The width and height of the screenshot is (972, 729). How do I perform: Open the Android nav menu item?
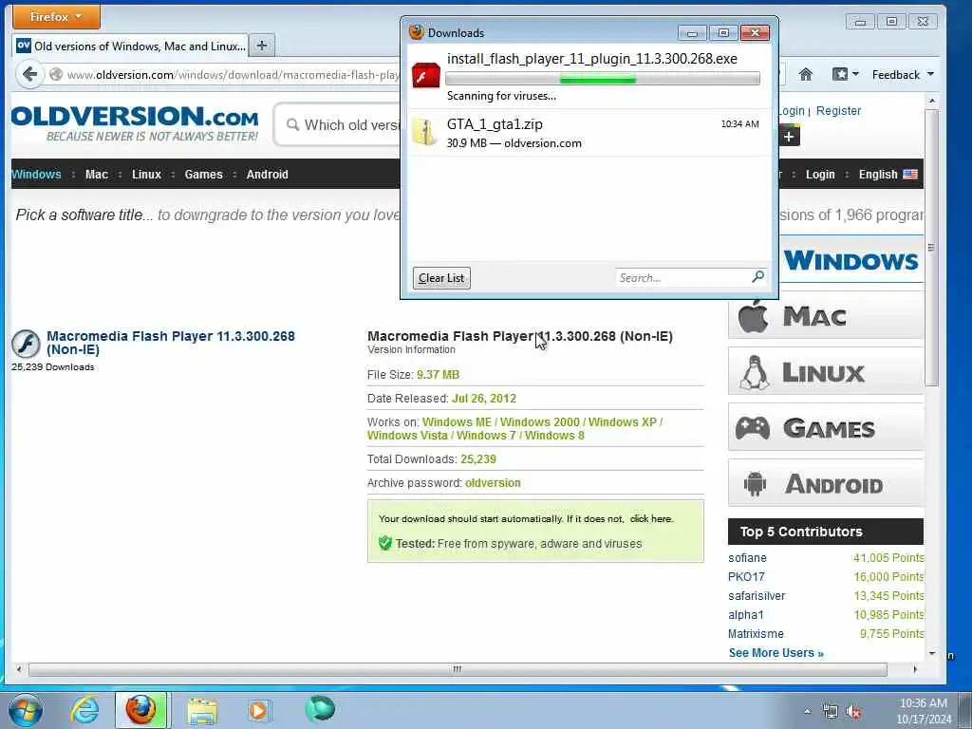point(267,175)
